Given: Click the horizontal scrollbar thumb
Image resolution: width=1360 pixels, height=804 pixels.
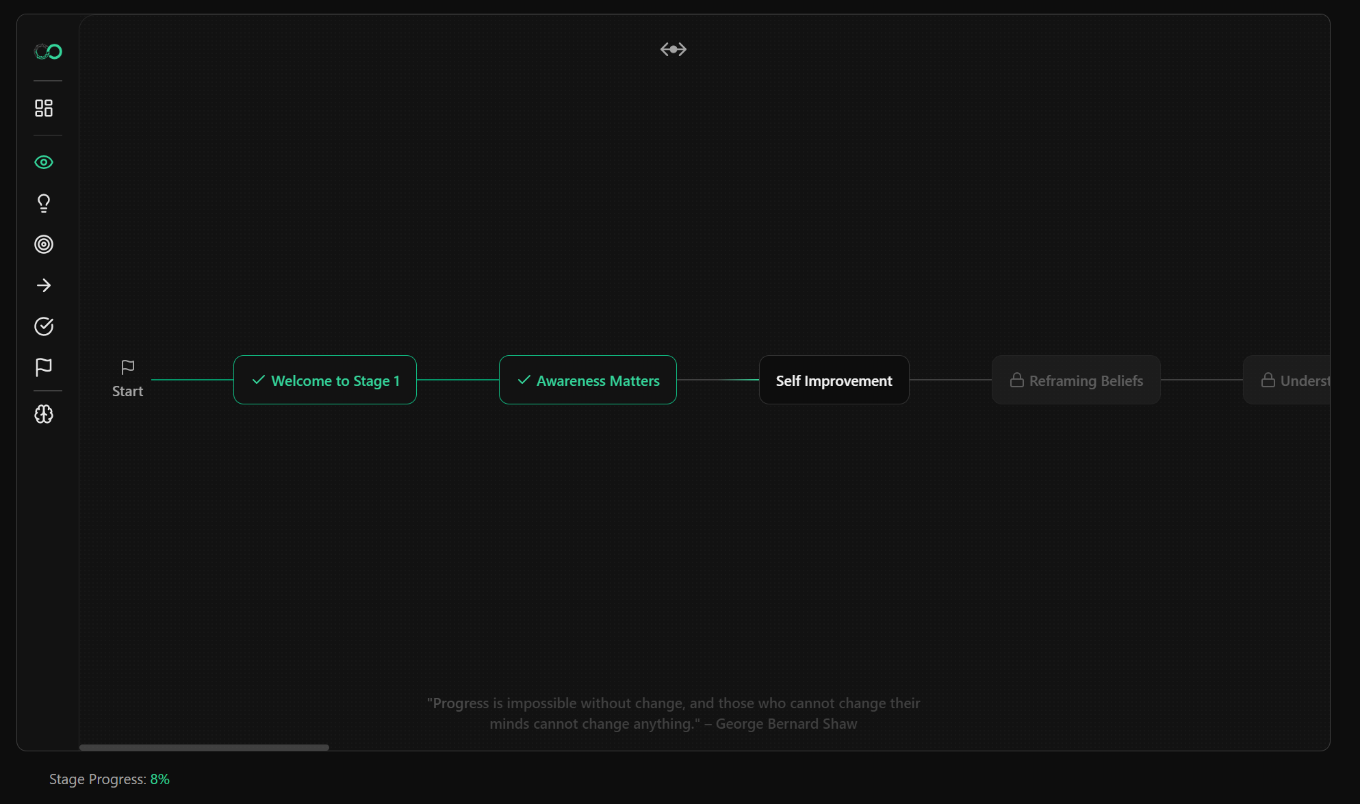Looking at the screenshot, I should [204, 747].
